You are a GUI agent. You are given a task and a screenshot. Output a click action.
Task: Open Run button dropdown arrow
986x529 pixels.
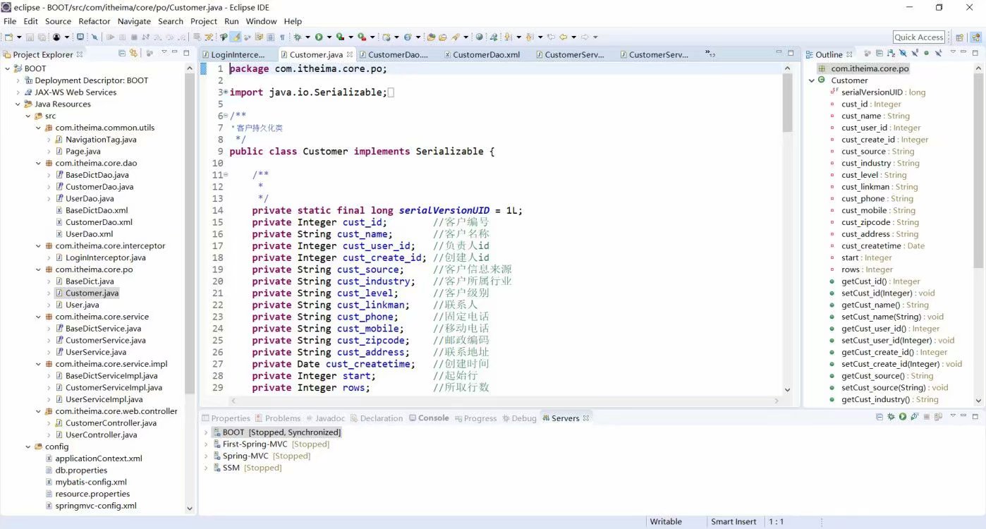point(329,37)
